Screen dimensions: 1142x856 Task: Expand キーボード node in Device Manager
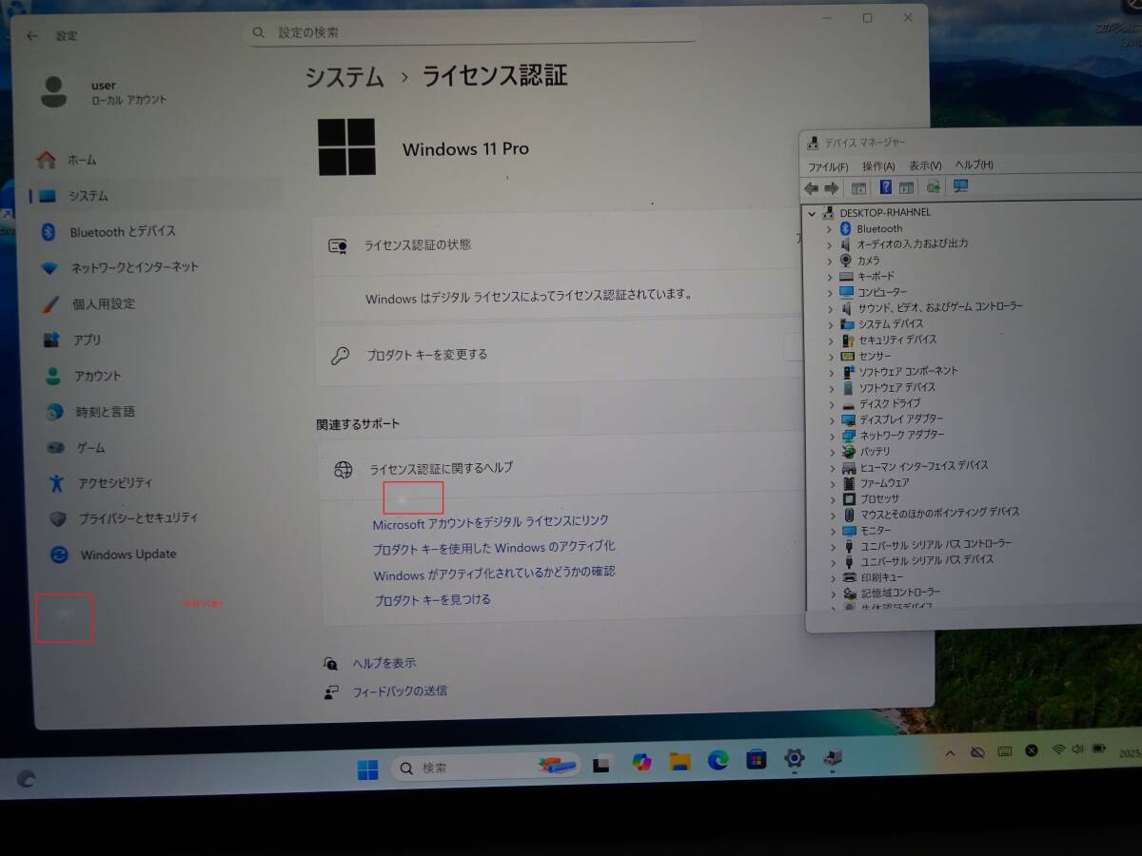[830, 277]
